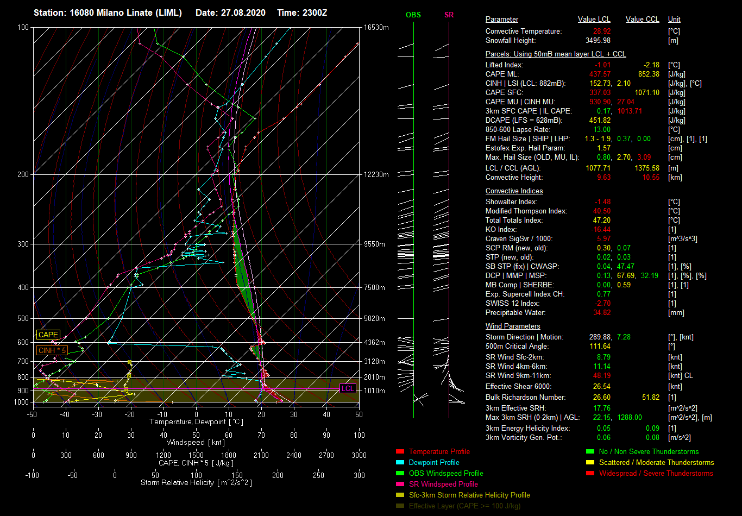Click the purple LCL marker label

(x=348, y=388)
